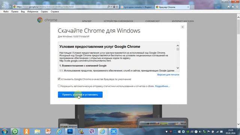Open the Вид menu
The image size is (240, 135).
(x=23, y=12)
